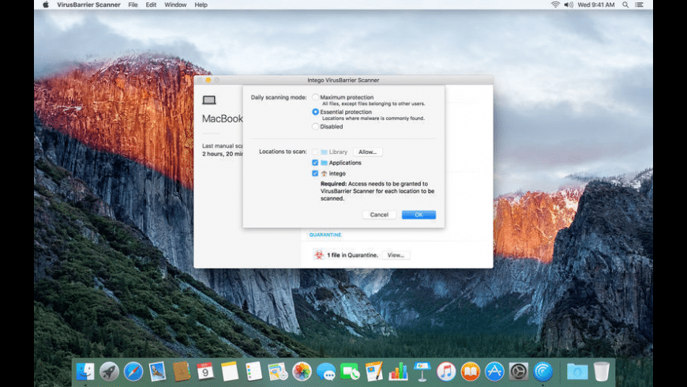687x387 pixels.
Task: Click View... for quarantined file
Action: [396, 255]
